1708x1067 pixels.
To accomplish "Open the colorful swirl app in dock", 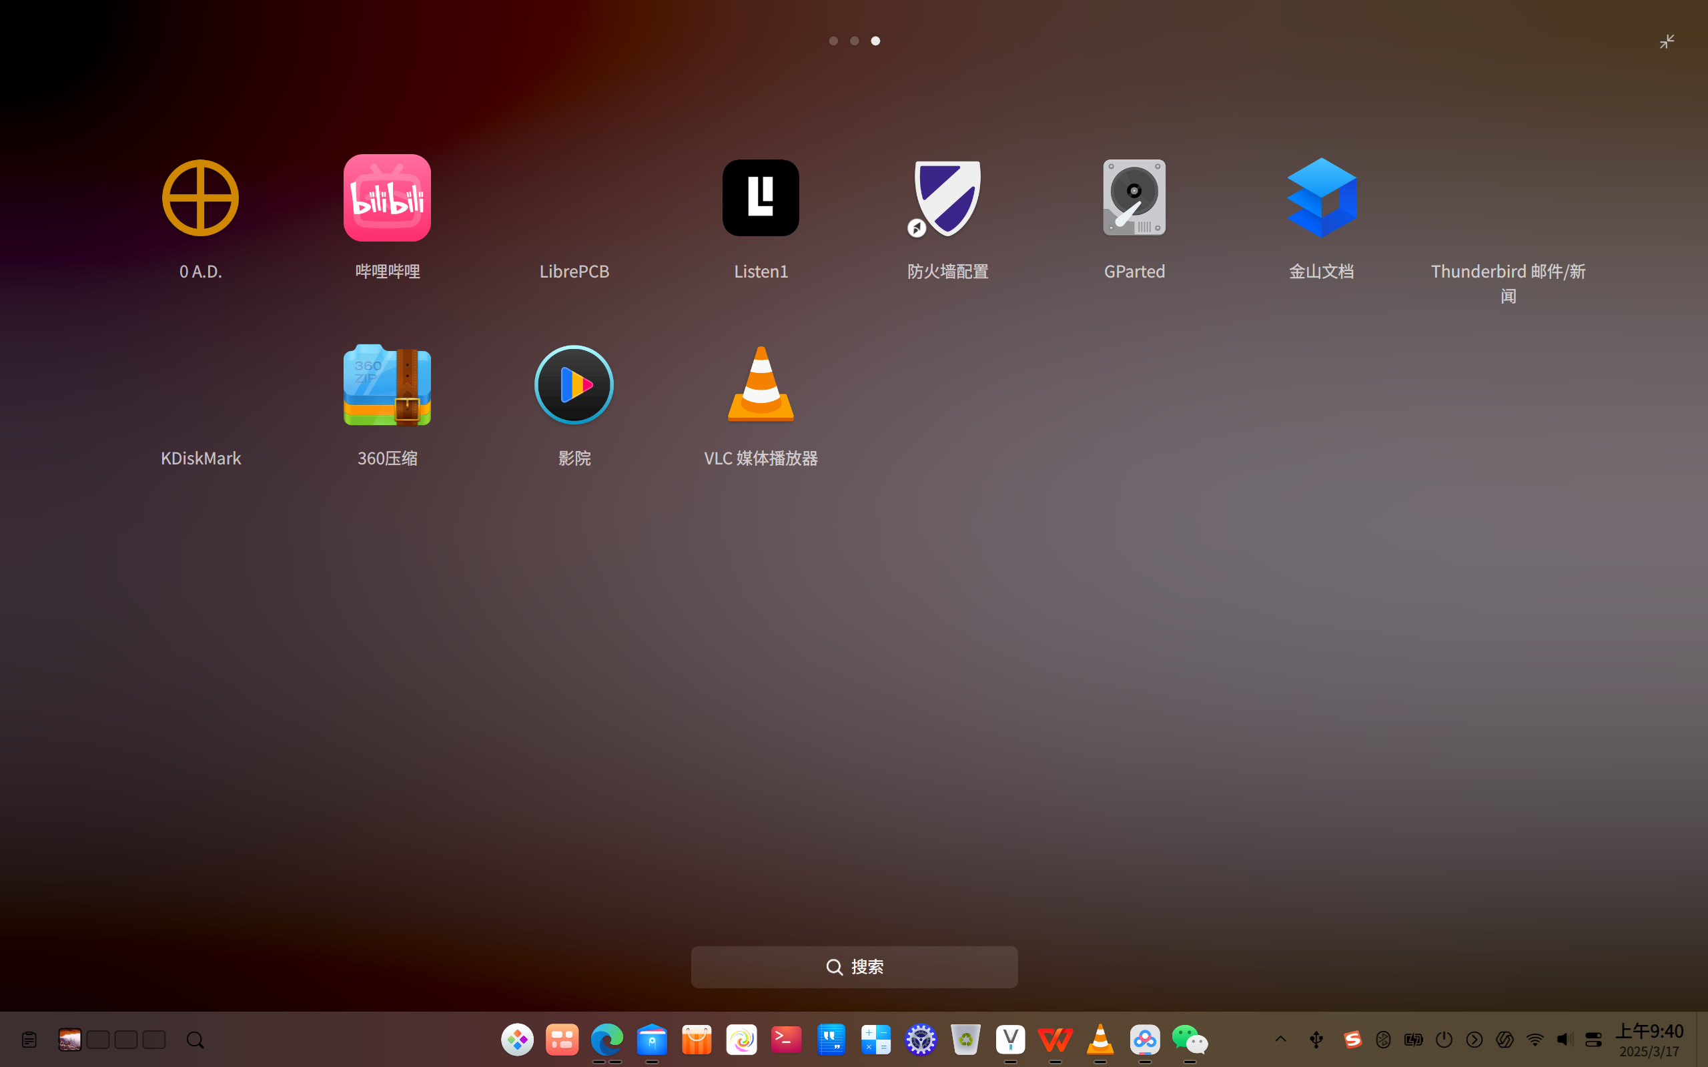I will 741,1040.
